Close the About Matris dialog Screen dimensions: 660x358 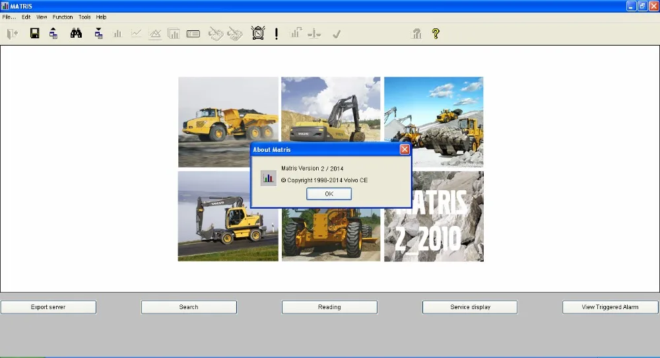(x=405, y=149)
